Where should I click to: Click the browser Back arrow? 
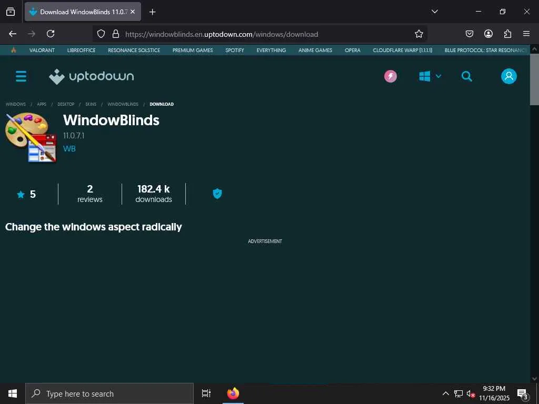click(x=13, y=34)
